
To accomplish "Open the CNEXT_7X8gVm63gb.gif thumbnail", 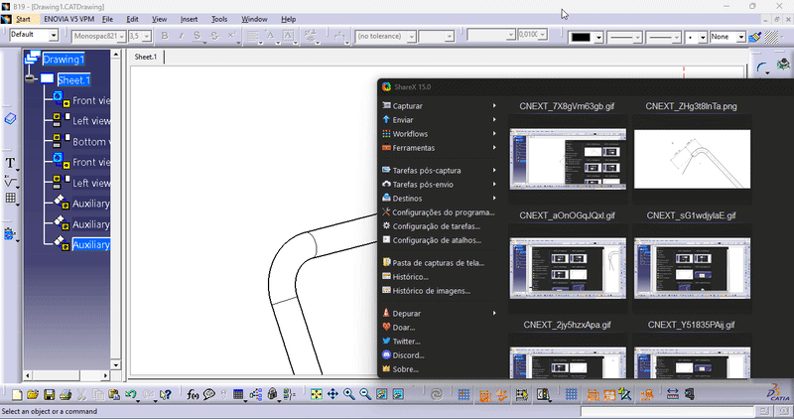I will 568,159.
